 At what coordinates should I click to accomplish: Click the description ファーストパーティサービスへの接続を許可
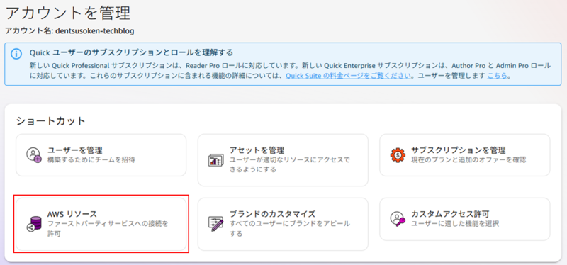108,229
